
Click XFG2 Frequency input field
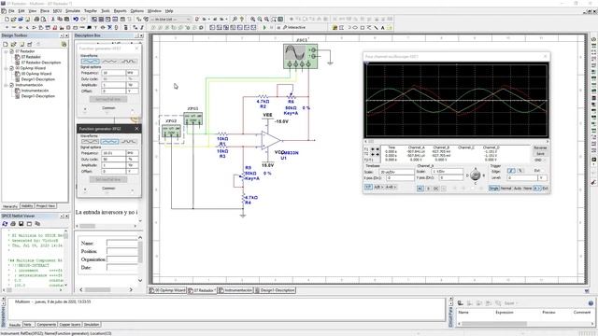click(113, 153)
